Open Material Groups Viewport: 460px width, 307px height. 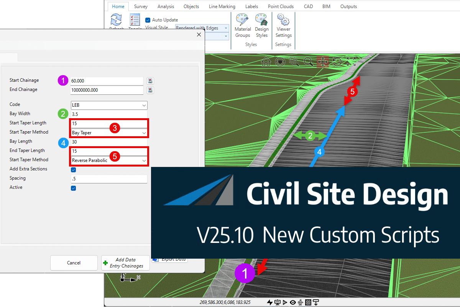(x=243, y=26)
